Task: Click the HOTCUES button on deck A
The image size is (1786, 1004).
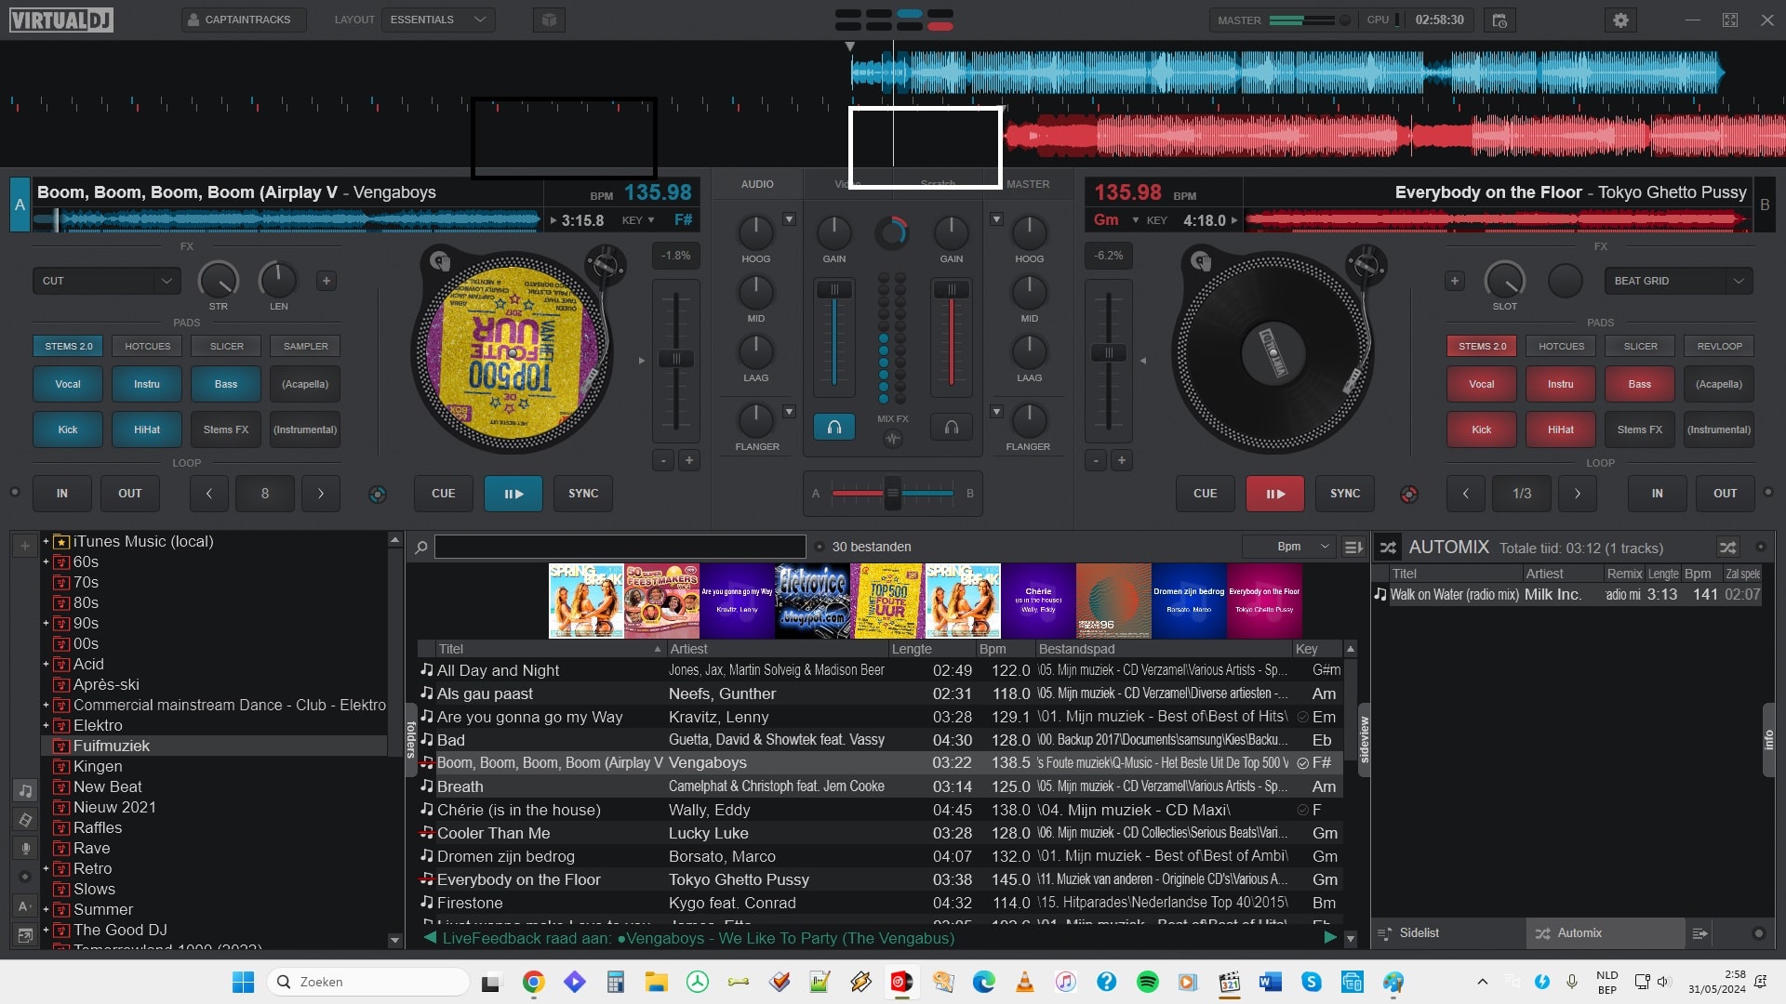Action: pos(146,345)
